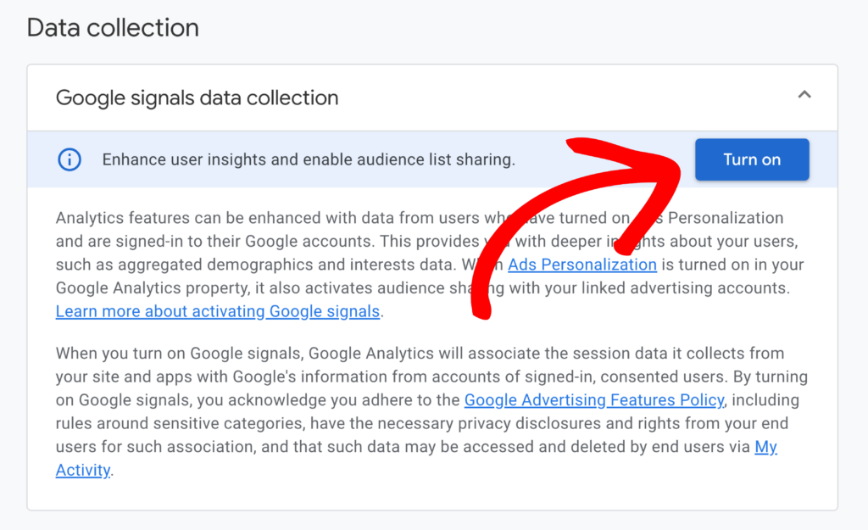Click the "Google signals data collection" section title
This screenshot has width=868, height=530.
tap(197, 98)
